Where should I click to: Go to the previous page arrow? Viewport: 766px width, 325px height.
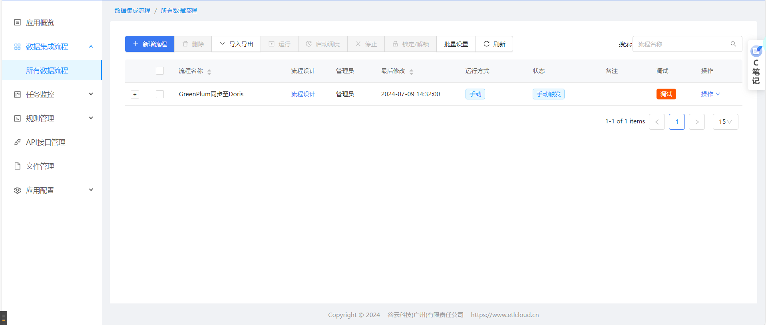(x=657, y=122)
